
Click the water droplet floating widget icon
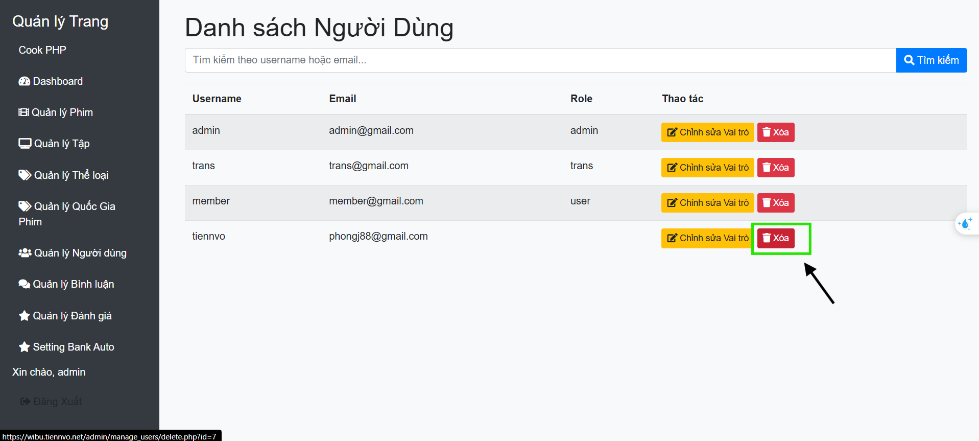[x=966, y=224]
